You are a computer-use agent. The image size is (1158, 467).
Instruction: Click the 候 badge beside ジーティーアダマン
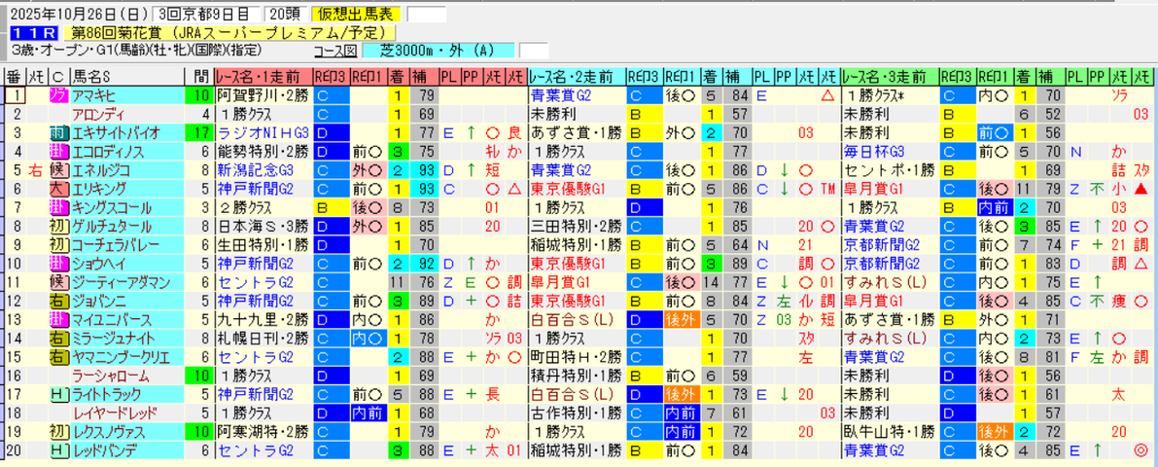tap(57, 281)
